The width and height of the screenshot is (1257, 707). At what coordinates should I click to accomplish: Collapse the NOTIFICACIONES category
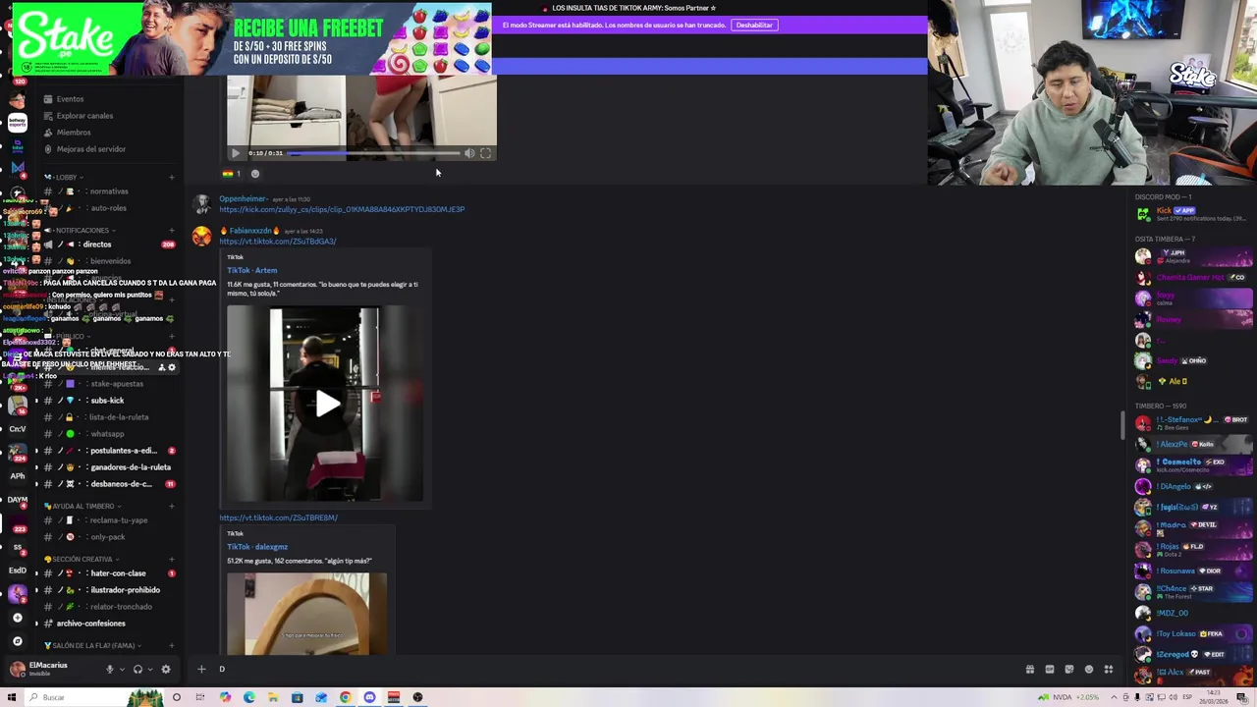[x=82, y=231]
